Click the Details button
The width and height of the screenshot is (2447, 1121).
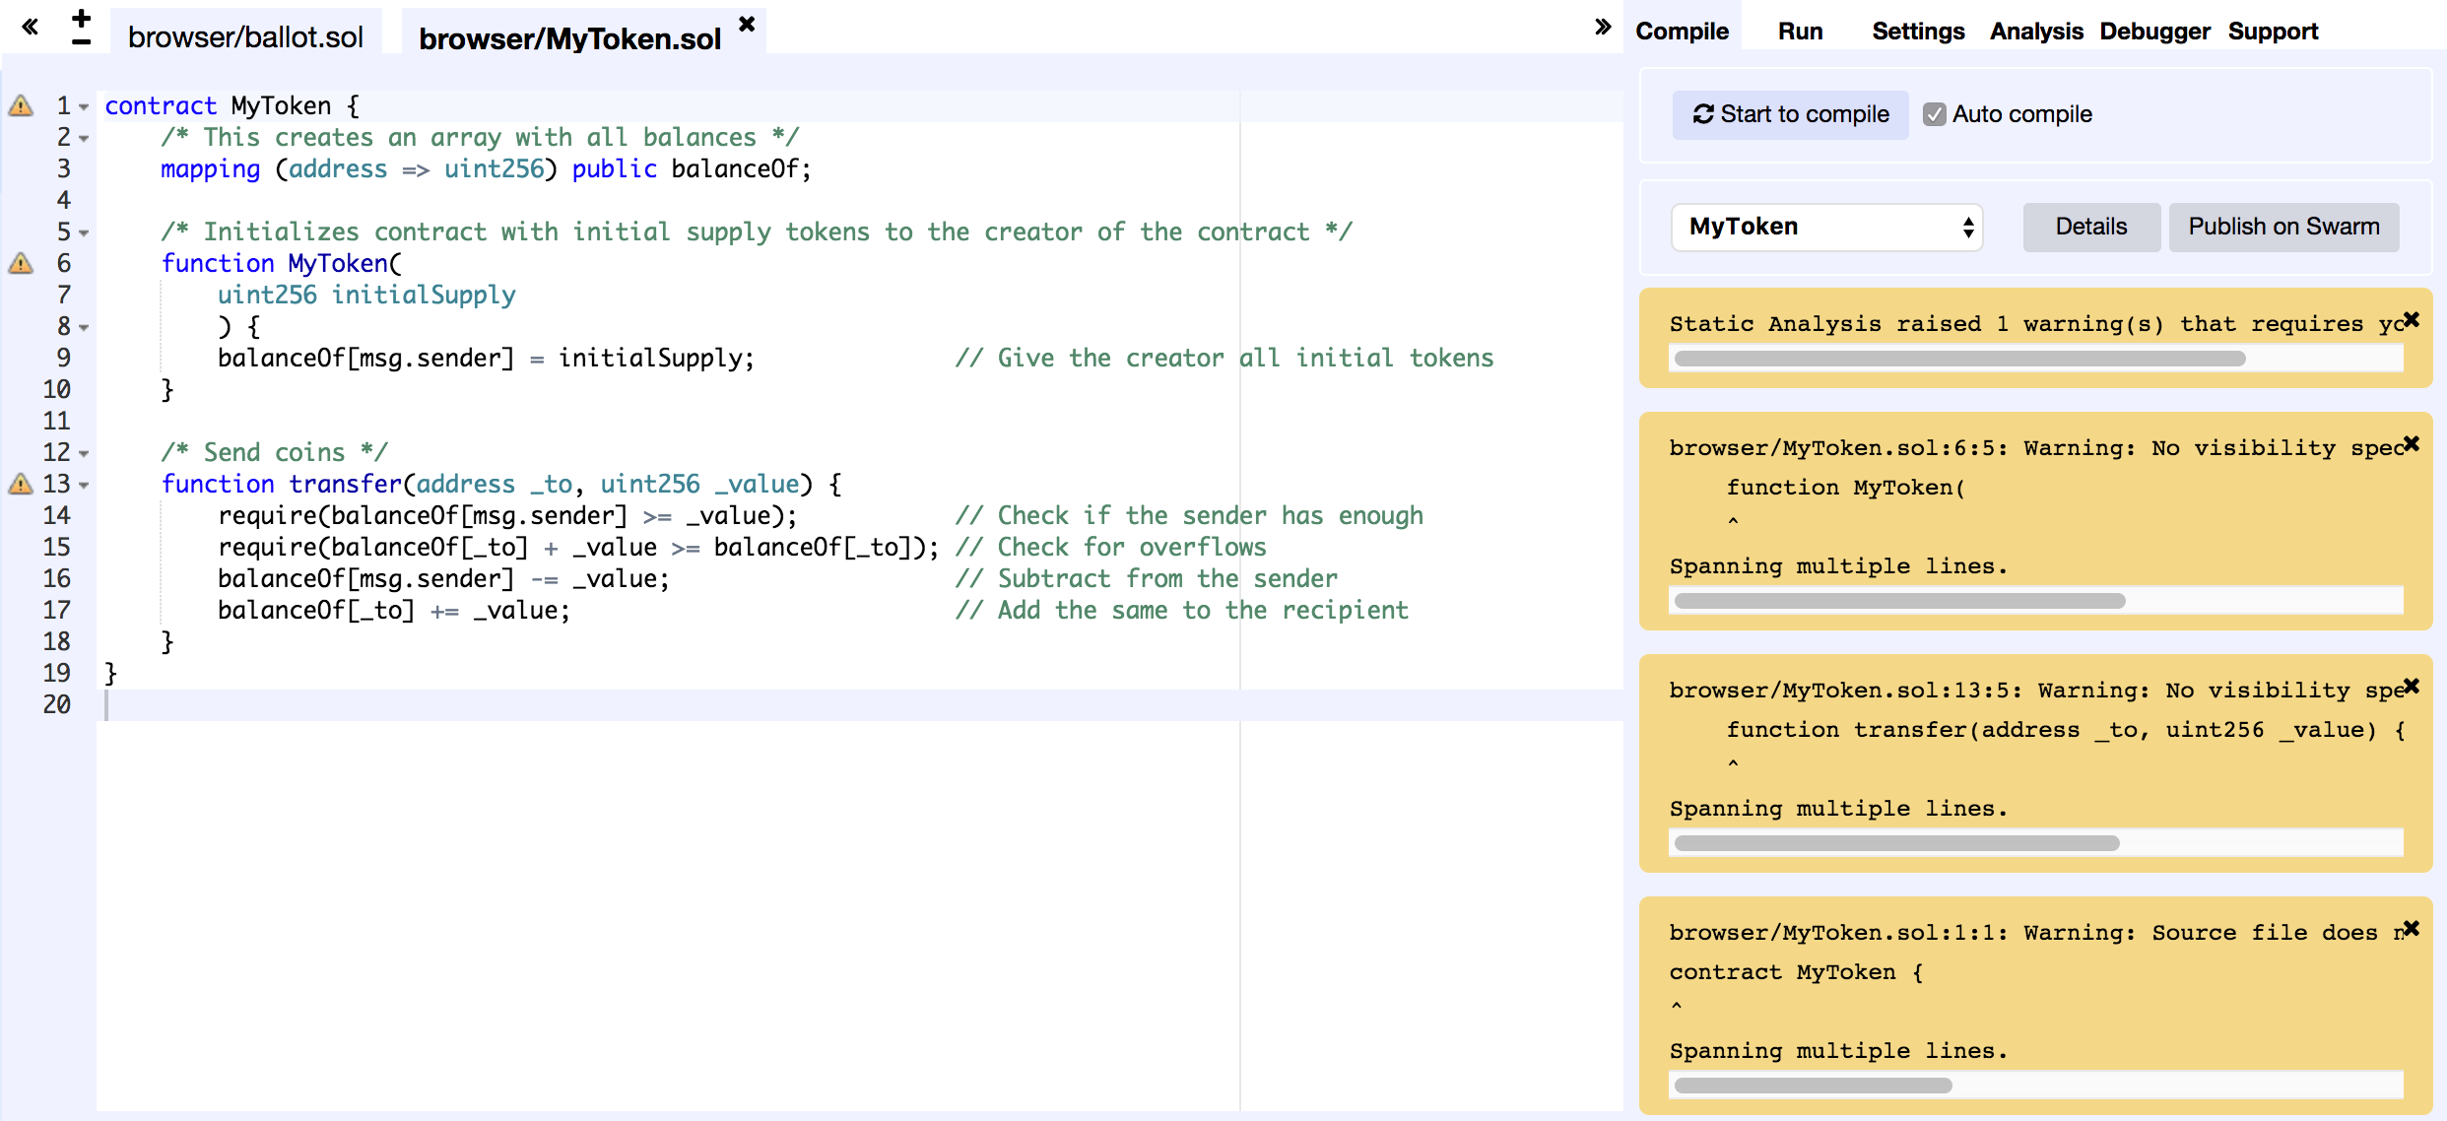click(2091, 227)
